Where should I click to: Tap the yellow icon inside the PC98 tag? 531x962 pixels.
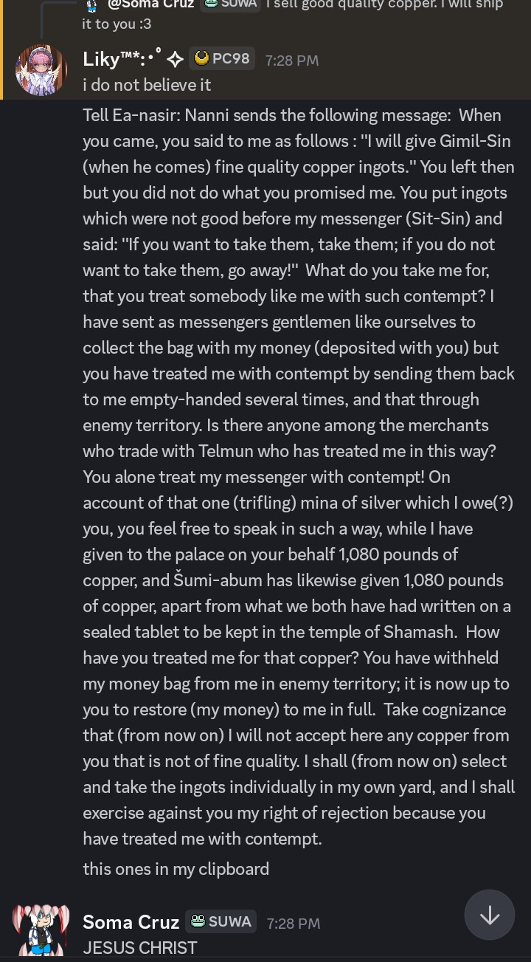(x=201, y=58)
